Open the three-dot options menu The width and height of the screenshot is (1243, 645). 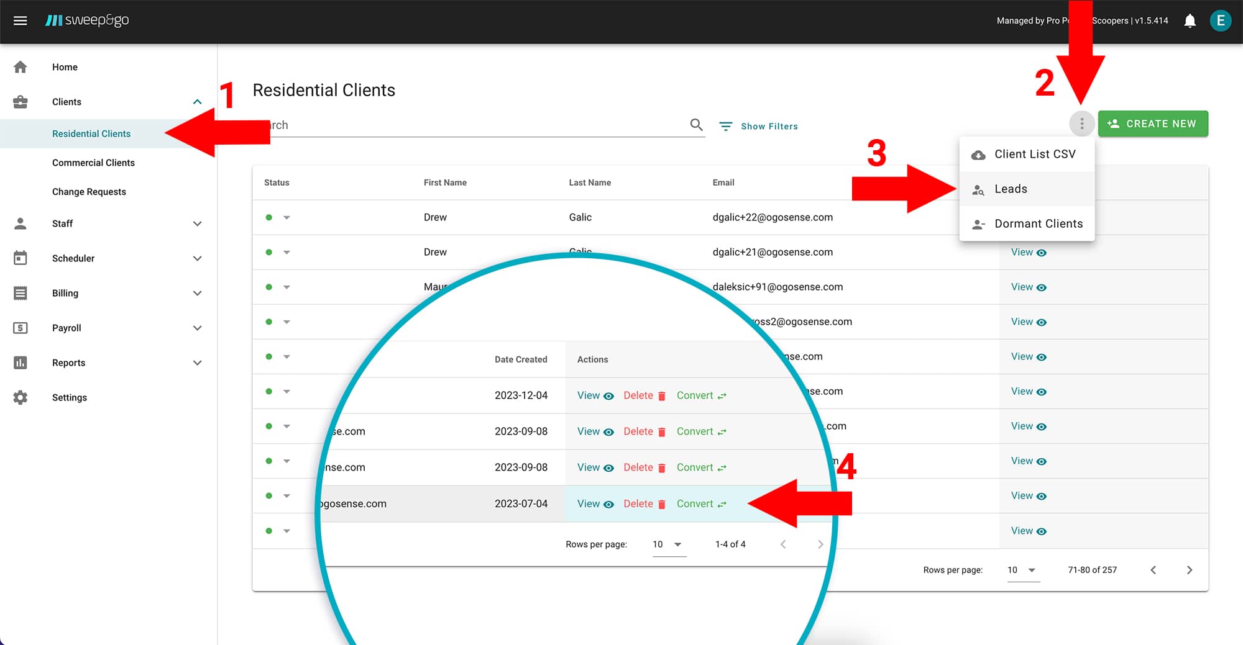1082,124
